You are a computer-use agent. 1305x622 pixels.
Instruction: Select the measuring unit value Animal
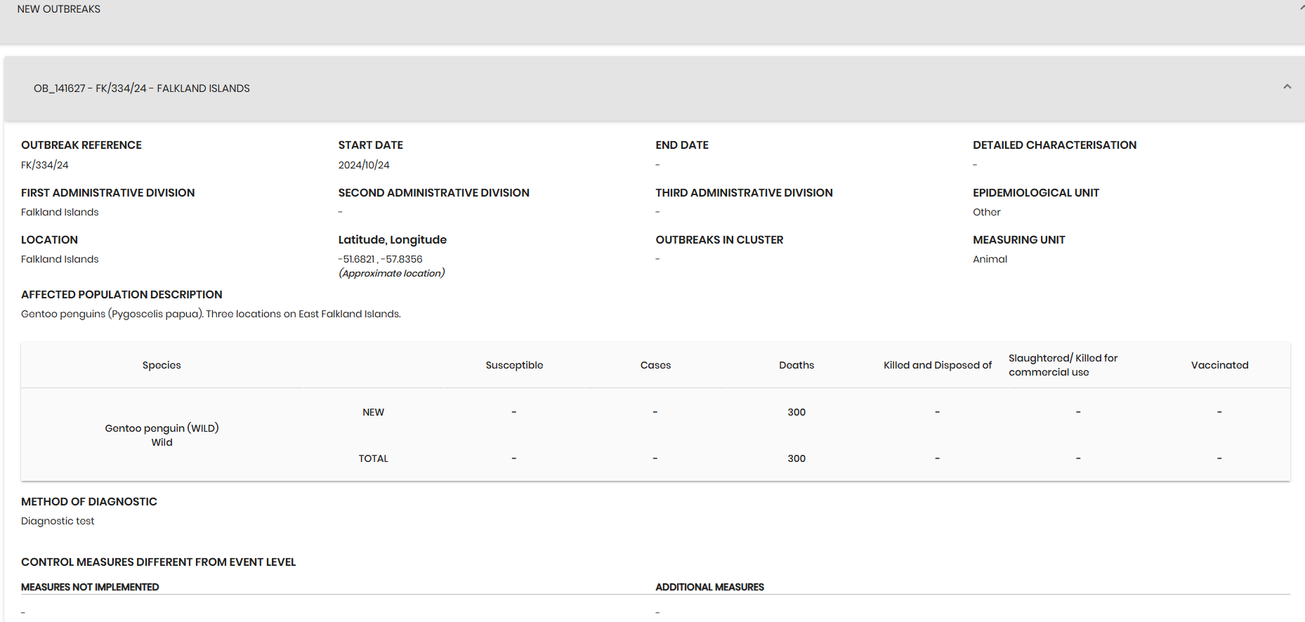[x=990, y=259]
